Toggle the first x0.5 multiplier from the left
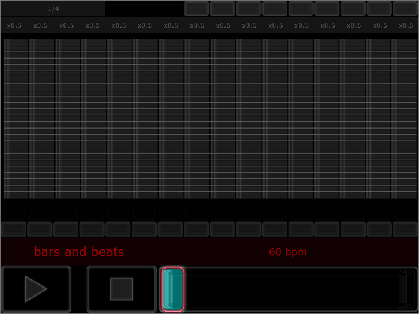This screenshot has width=419, height=314. (14, 25)
